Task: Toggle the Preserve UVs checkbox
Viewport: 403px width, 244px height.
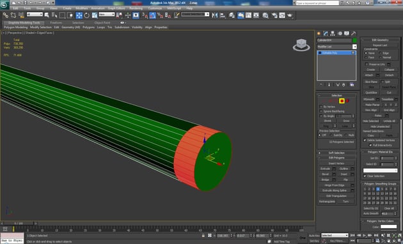Action: click(x=367, y=64)
